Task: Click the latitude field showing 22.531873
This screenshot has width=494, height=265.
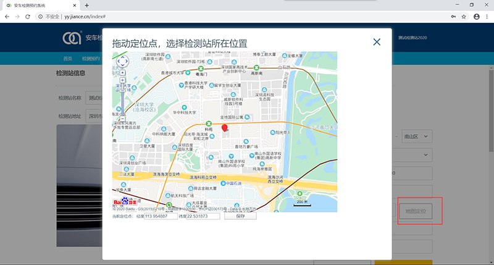Action: click(203, 216)
